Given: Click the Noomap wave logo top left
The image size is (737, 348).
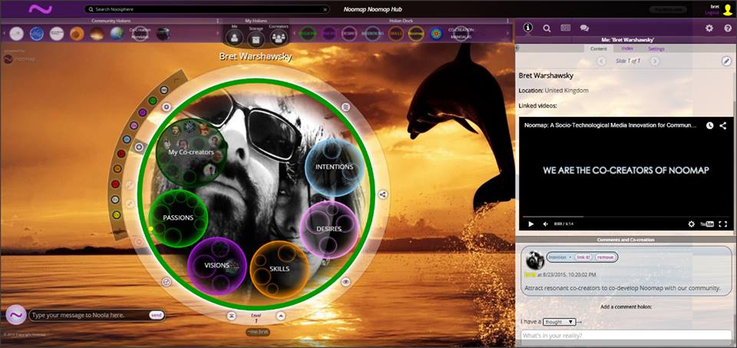Looking at the screenshot, I should click(x=41, y=9).
